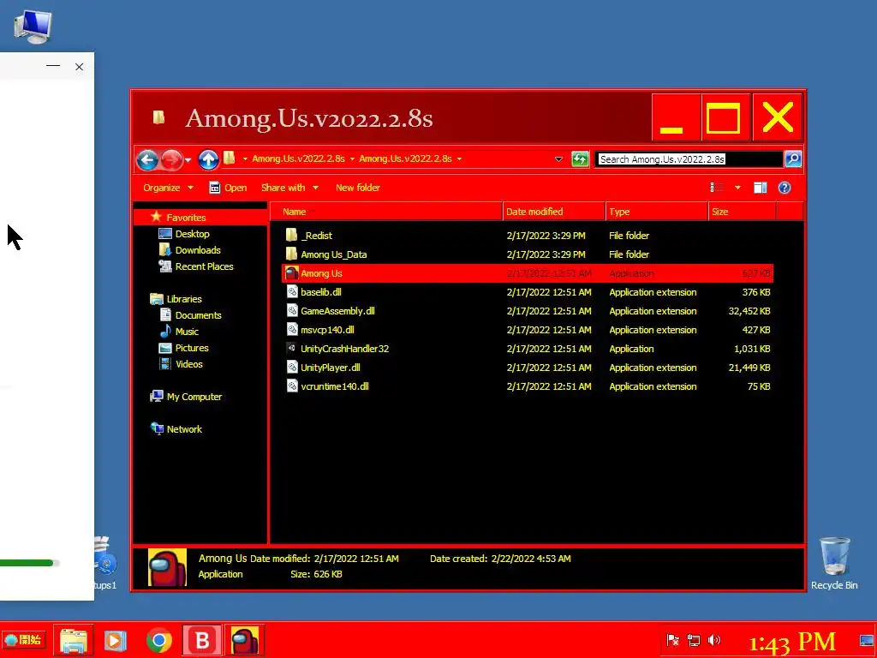The image size is (877, 658).
Task: Click the green refresh button
Action: [580, 159]
